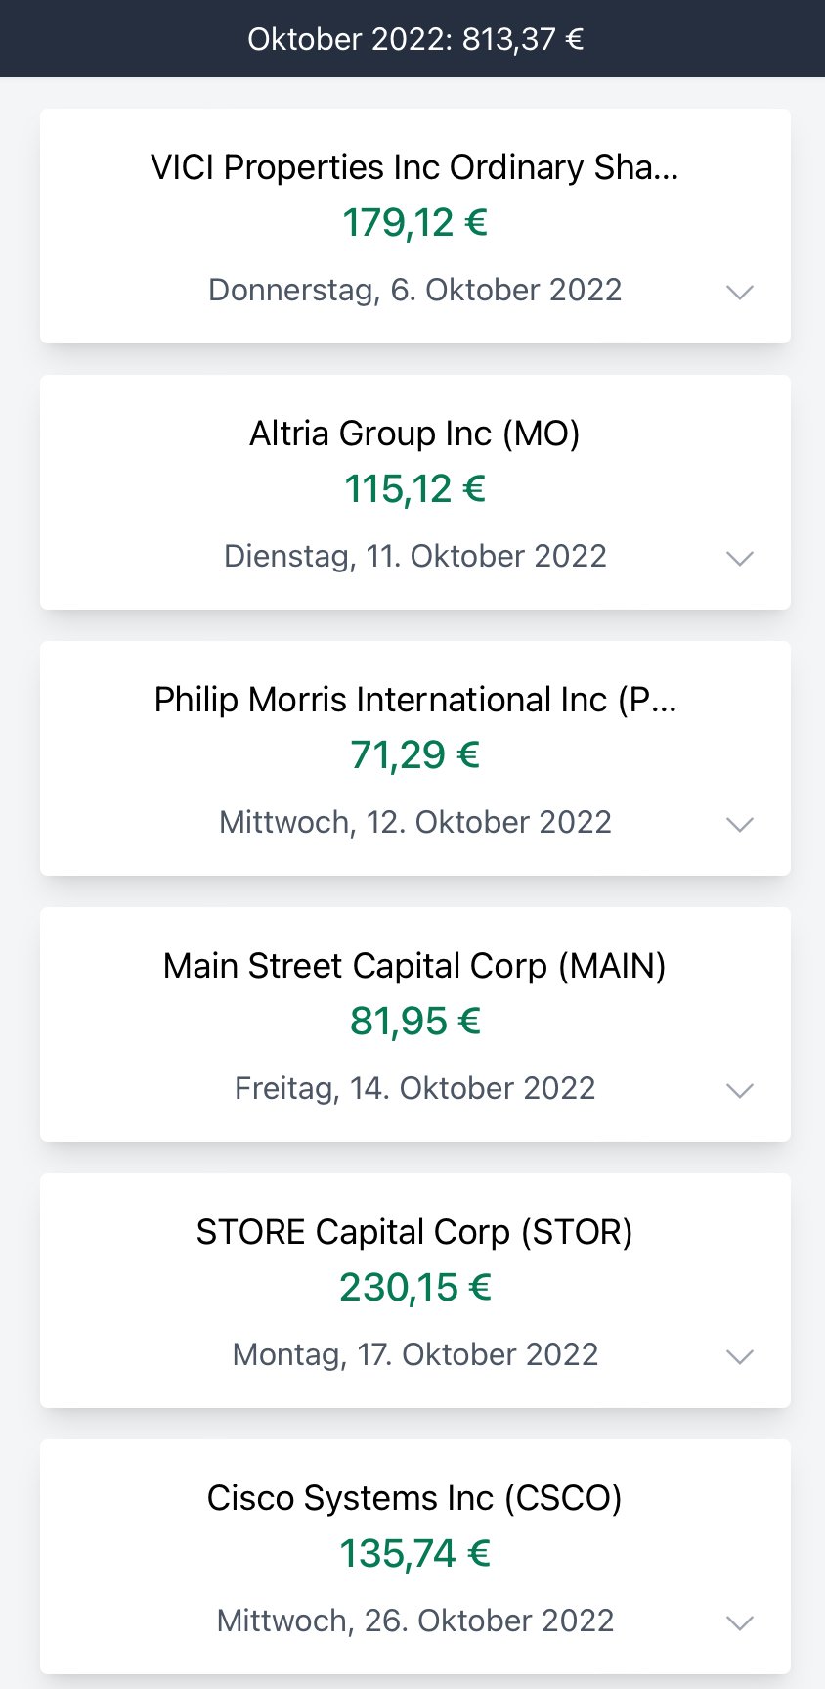Viewport: 825px width, 1689px height.
Task: Open VICI Properties Inc Ordinary Shares title
Action: (414, 167)
